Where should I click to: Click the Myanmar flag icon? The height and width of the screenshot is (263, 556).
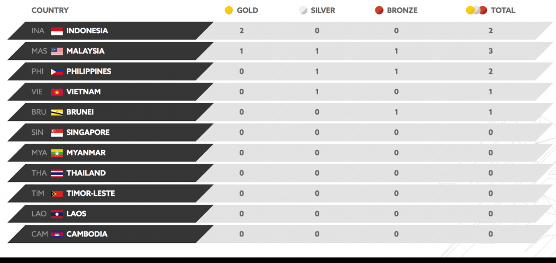pyautogui.click(x=57, y=153)
